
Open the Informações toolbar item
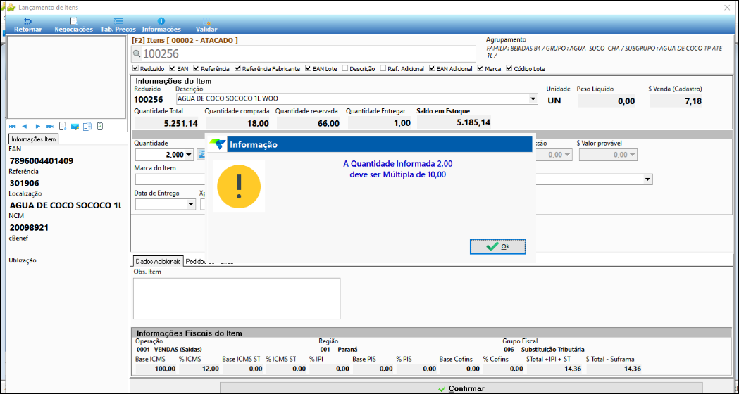click(x=161, y=25)
